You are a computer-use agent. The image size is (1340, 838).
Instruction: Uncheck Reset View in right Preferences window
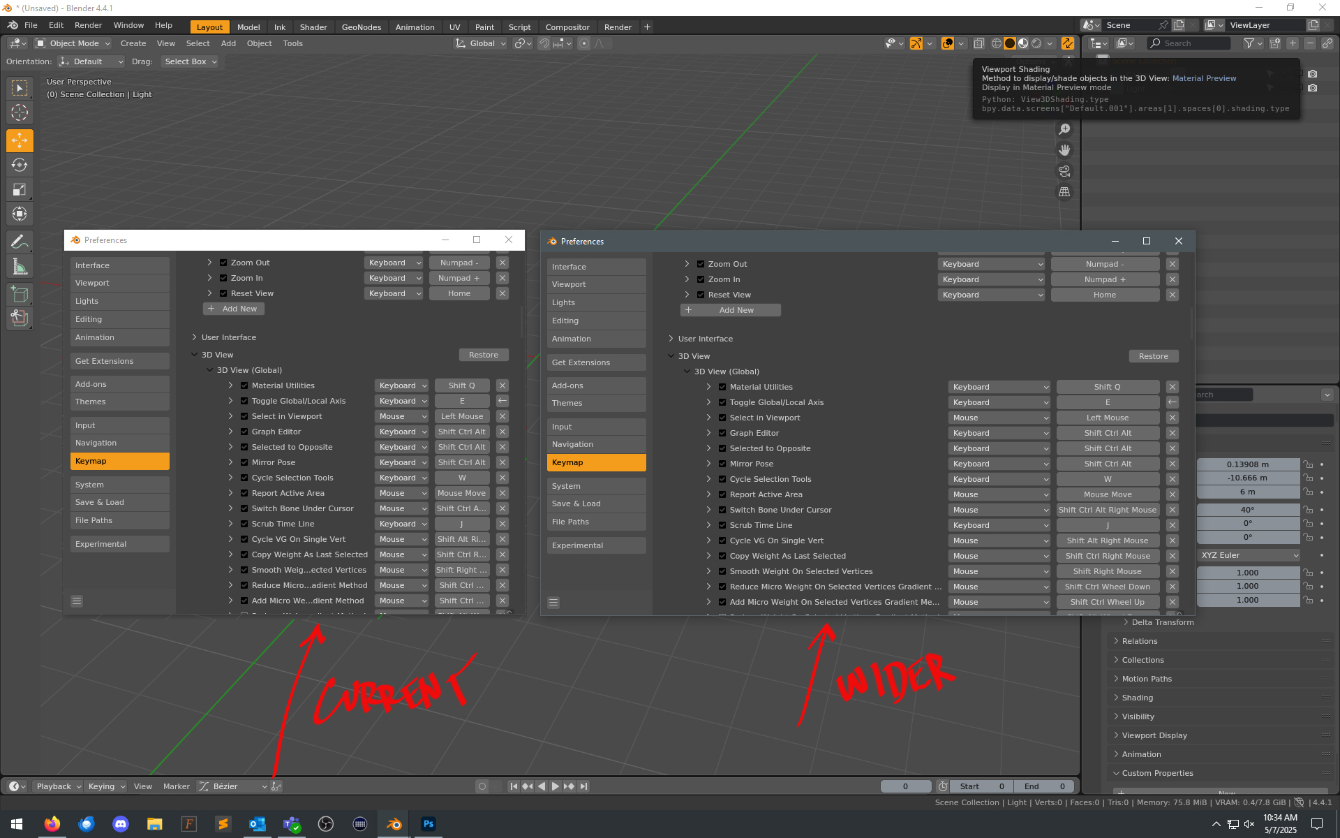tap(701, 295)
